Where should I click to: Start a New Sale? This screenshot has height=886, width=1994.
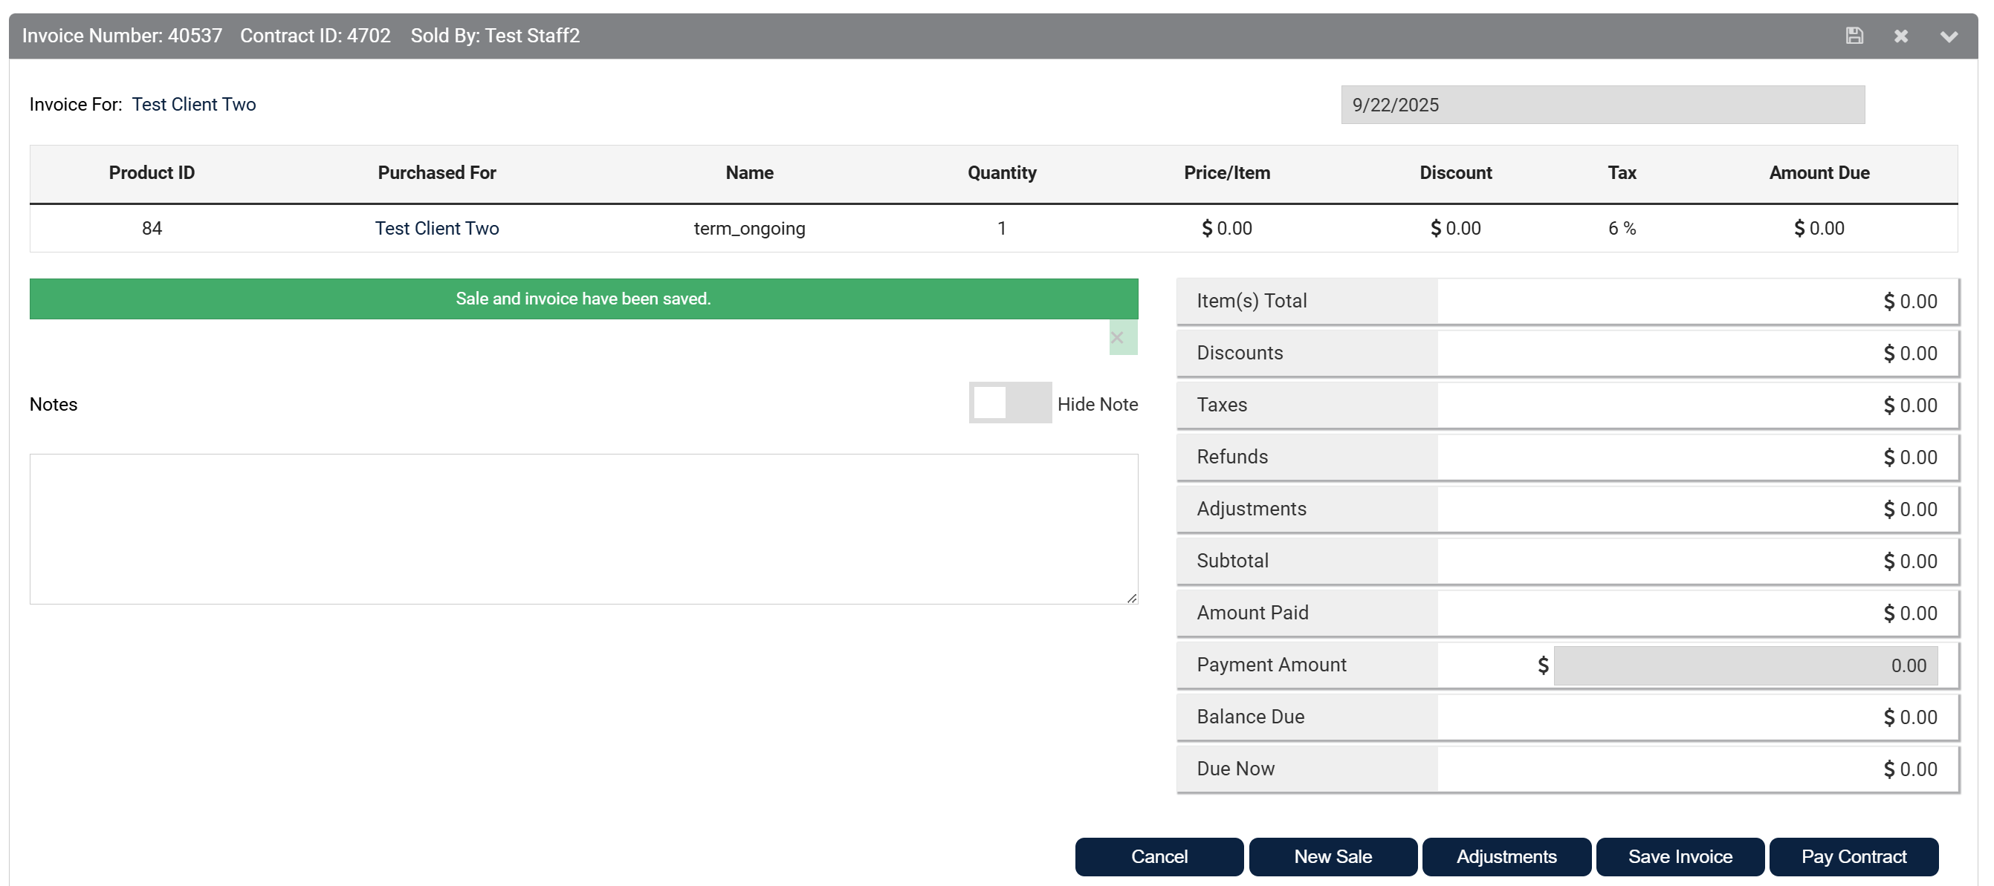pyautogui.click(x=1332, y=856)
